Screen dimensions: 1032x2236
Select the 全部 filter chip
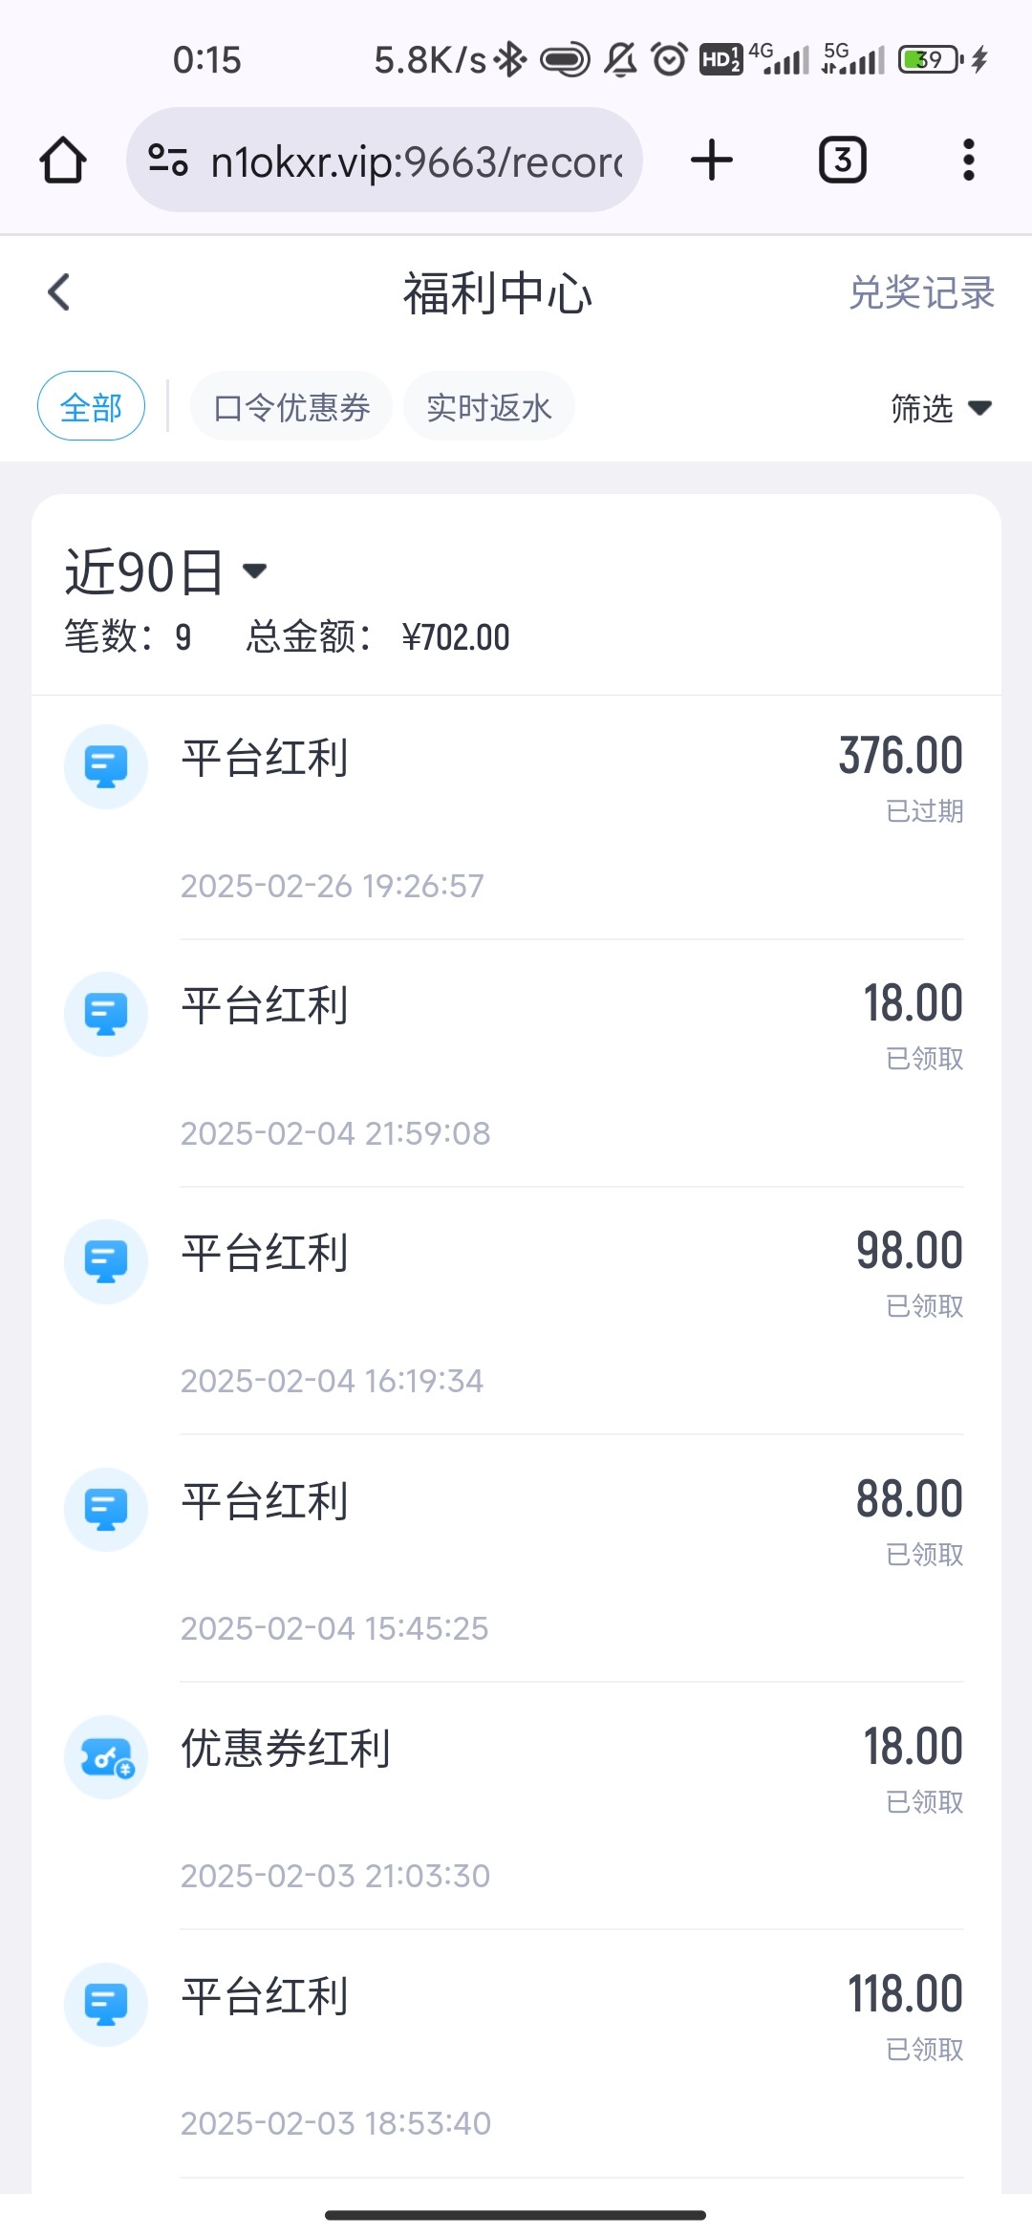click(91, 406)
